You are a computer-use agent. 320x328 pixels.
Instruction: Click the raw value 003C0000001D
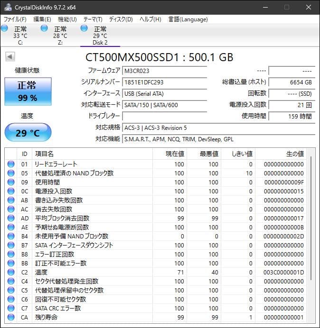coord(283,273)
